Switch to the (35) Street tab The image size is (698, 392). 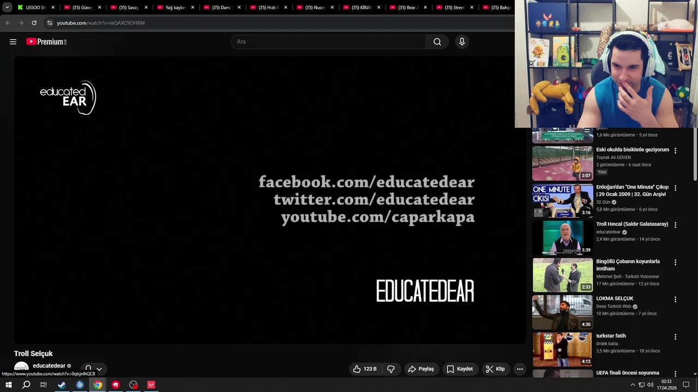[x=455, y=8]
